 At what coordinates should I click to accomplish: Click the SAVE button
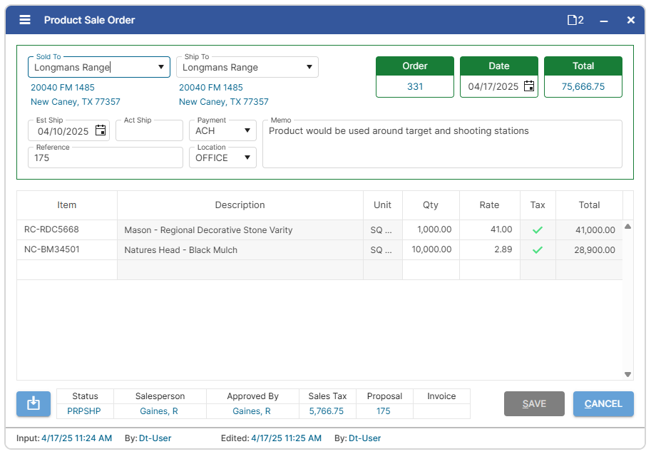[534, 403]
